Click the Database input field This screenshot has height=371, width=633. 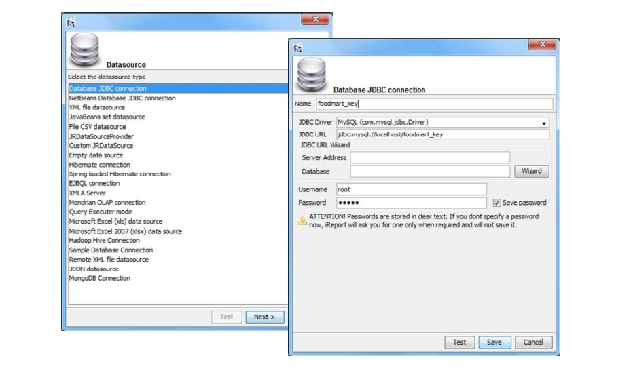(430, 172)
